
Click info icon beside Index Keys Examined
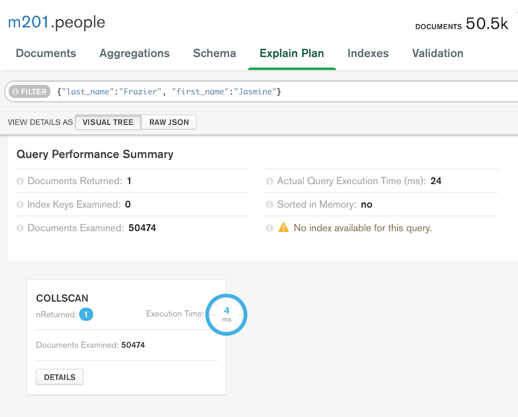pos(20,204)
